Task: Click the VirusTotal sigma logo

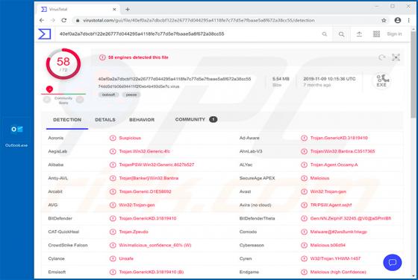Action: coord(45,34)
